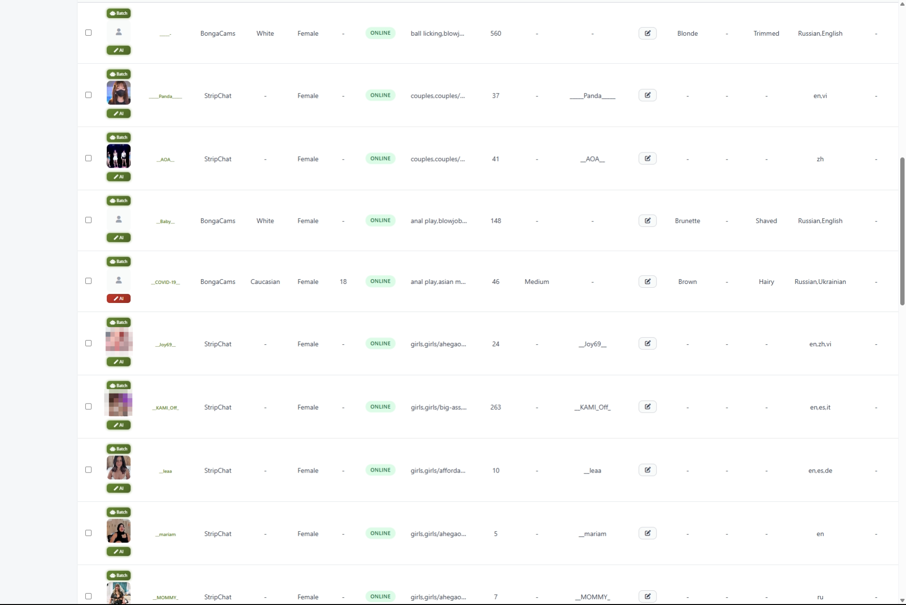Enable the checkbox for the __mariam row
The width and height of the screenshot is (906, 605).
[88, 533]
